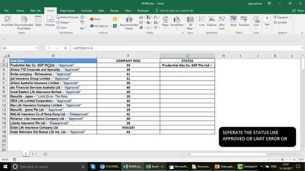Insert a Slicer filter
Viewport: 305px width, 171px height.
point(233,21)
